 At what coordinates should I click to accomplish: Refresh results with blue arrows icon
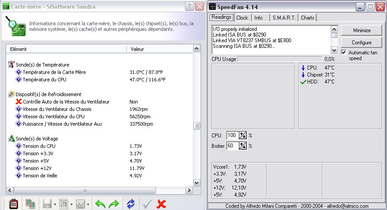(131, 203)
